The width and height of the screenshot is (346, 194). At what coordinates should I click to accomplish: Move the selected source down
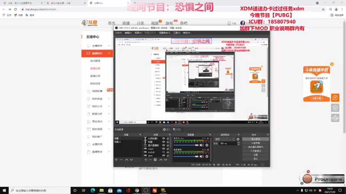coord(166,160)
